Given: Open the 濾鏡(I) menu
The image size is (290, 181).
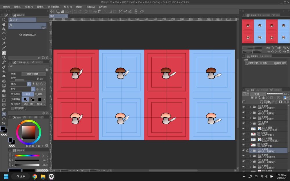Looking at the screenshot, I should (x=78, y=7).
